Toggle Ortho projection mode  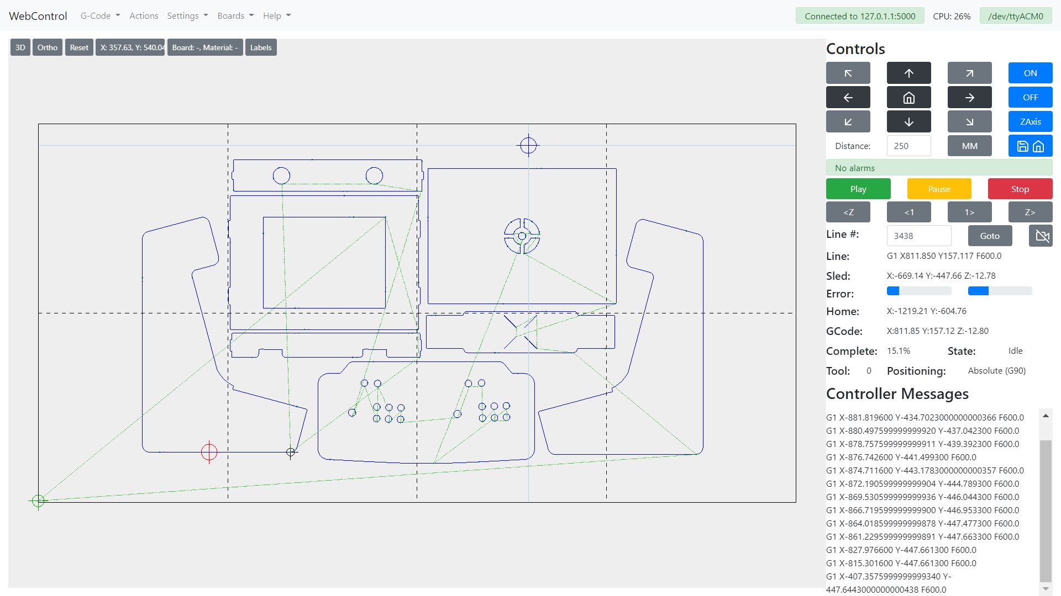tap(48, 47)
